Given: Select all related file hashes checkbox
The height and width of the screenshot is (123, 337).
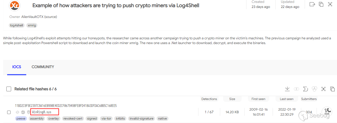Looking at the screenshot, I should [x=9, y=89].
